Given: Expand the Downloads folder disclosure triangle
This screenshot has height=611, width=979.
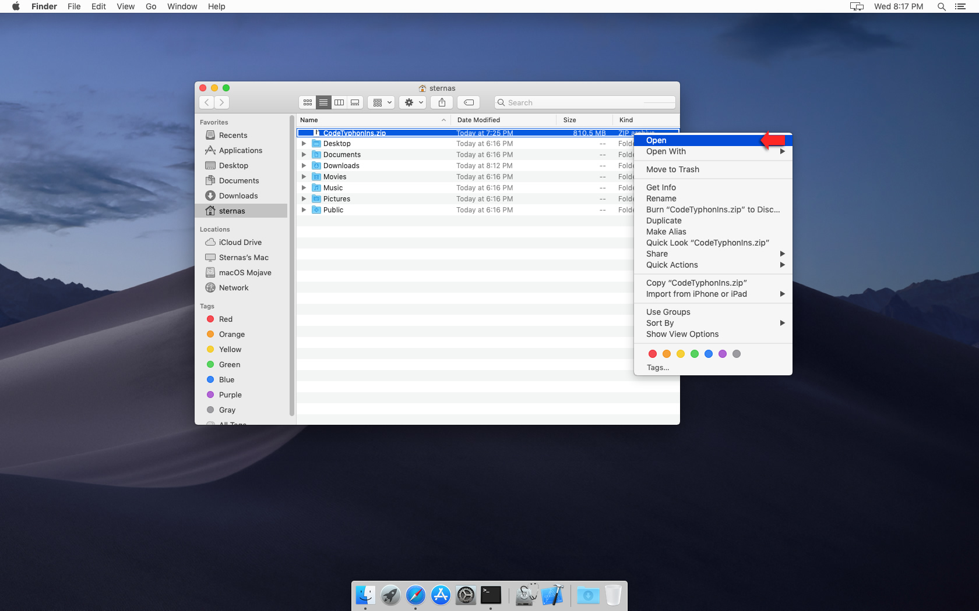Looking at the screenshot, I should coord(304,165).
